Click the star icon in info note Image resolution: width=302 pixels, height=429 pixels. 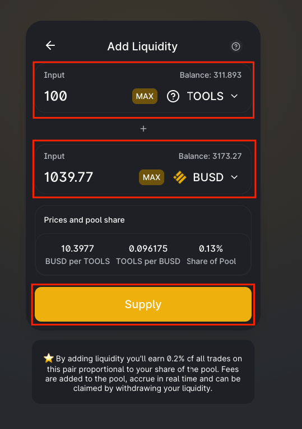pos(49,358)
